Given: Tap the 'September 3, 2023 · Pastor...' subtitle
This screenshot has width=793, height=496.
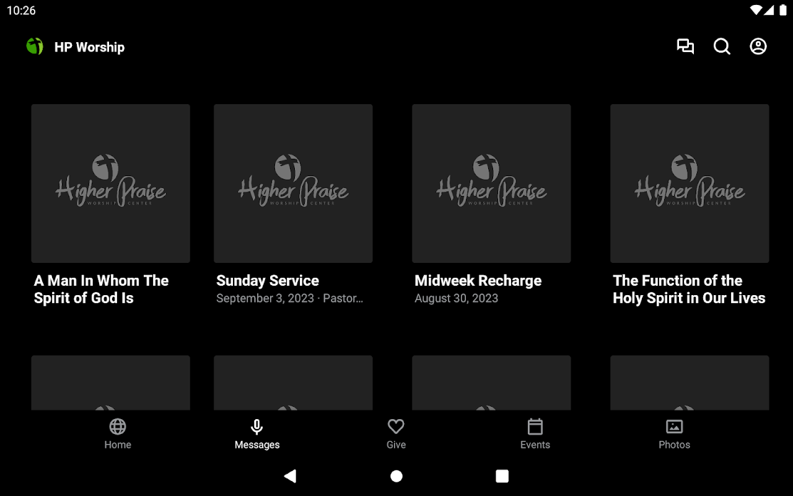Looking at the screenshot, I should pyautogui.click(x=289, y=298).
